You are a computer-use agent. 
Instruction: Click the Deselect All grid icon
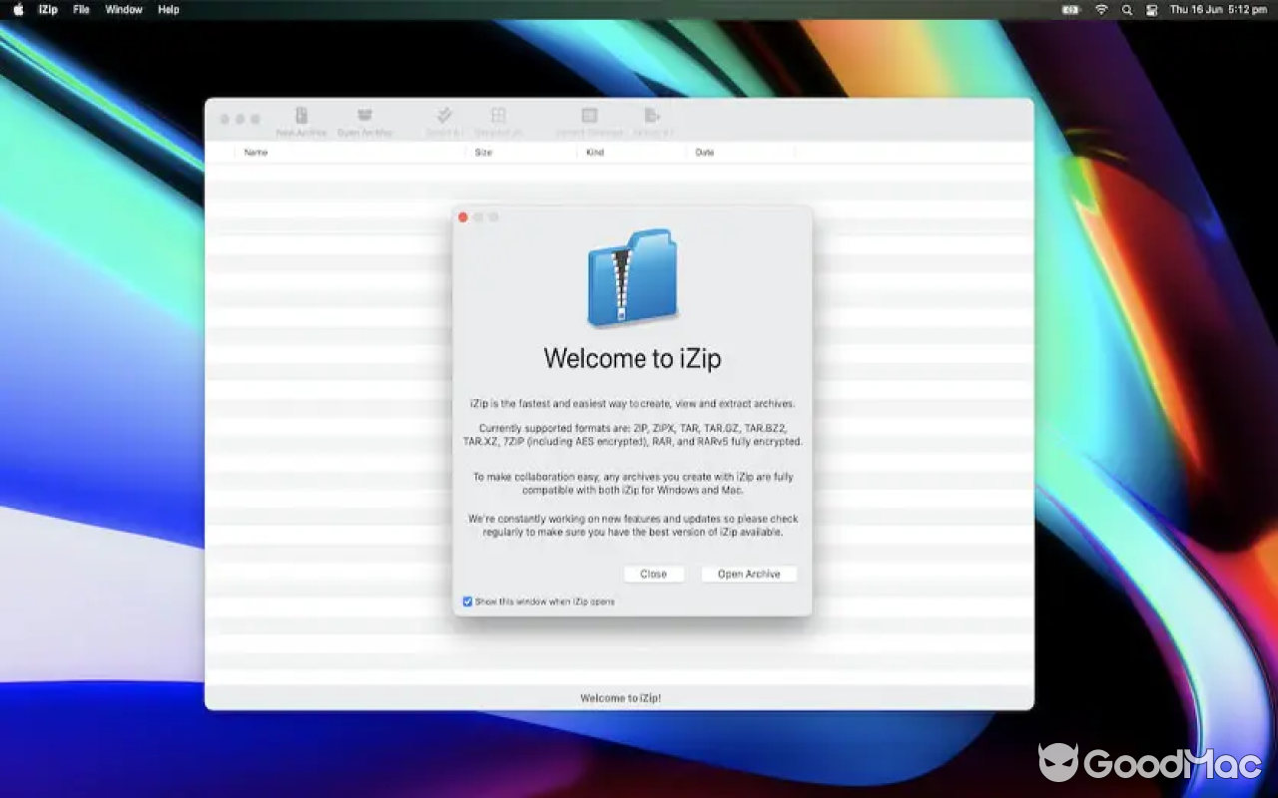[499, 118]
